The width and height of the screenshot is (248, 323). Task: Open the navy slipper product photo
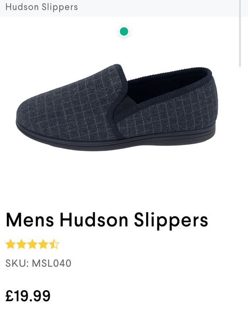(117, 107)
